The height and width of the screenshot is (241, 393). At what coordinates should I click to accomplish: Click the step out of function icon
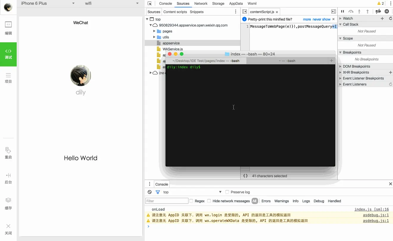pos(368,11)
